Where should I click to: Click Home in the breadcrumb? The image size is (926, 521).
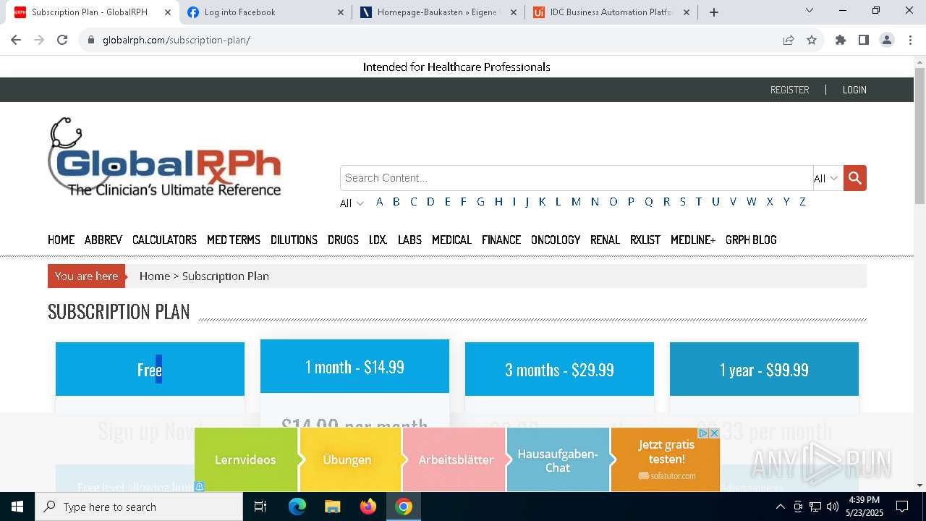[x=154, y=276]
